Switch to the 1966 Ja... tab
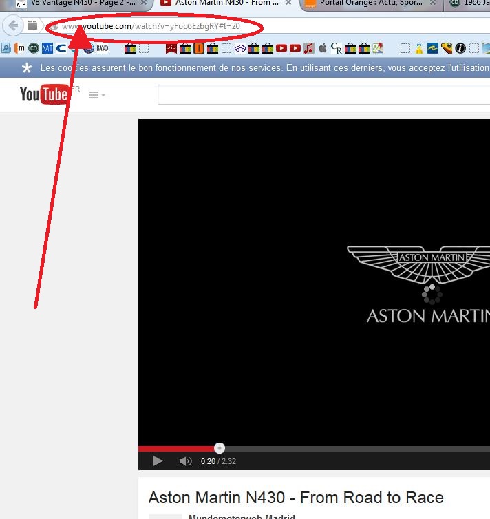The width and height of the screenshot is (490, 519). pos(469,3)
